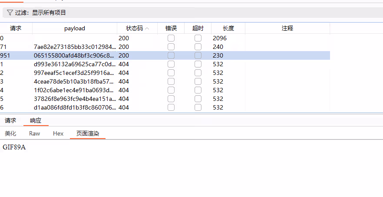The width and height of the screenshot is (383, 197).
Task: Sort by the 请求 column header
Action: 16,29
